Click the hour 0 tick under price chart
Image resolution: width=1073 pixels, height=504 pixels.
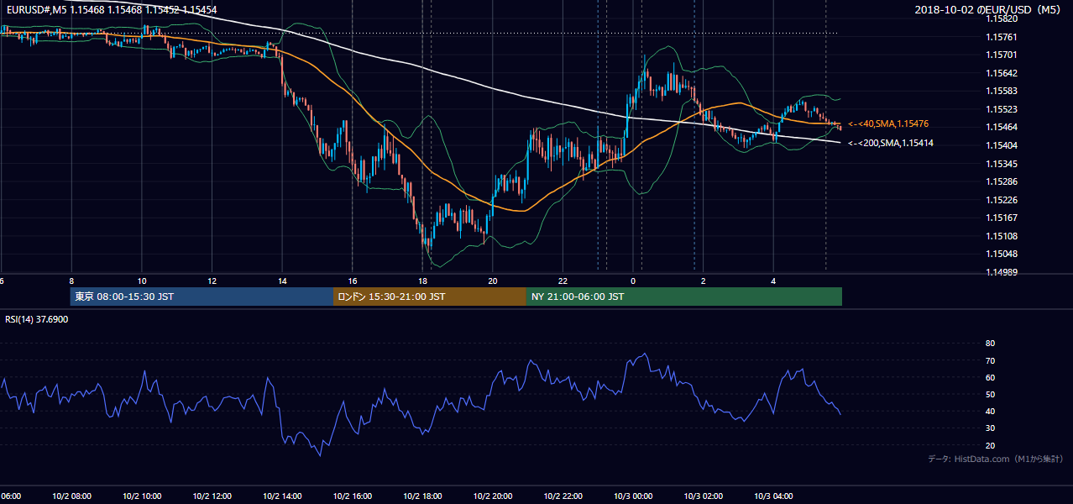coord(633,281)
